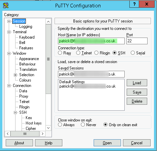
Task: Set close window on exit to Always
Action: click(60, 124)
